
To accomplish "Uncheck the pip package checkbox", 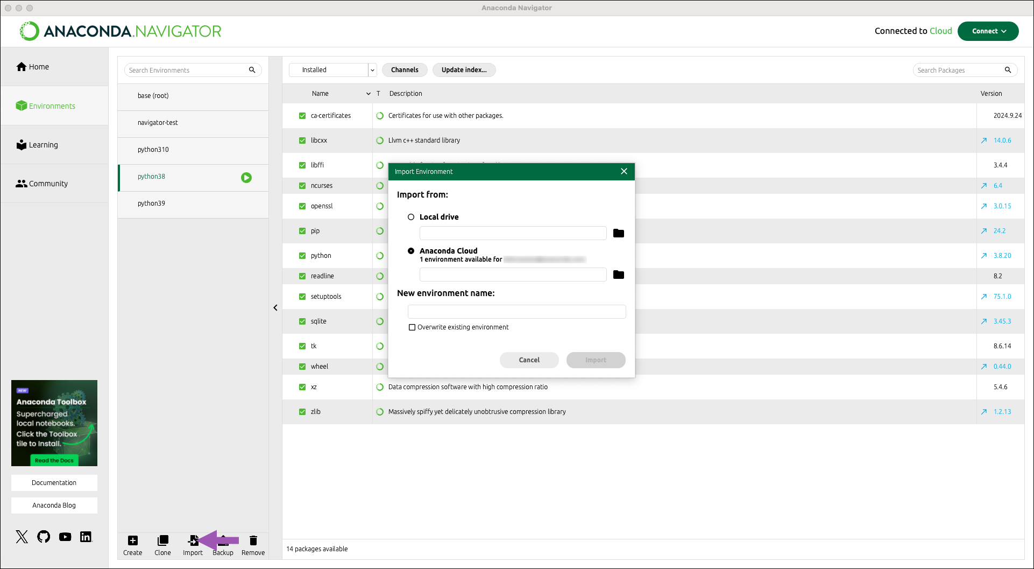I will pos(302,231).
